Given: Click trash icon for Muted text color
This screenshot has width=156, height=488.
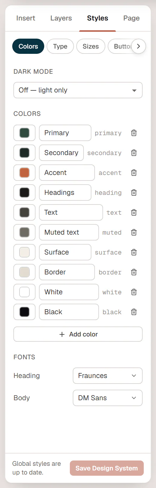Looking at the screenshot, I should click(134, 232).
